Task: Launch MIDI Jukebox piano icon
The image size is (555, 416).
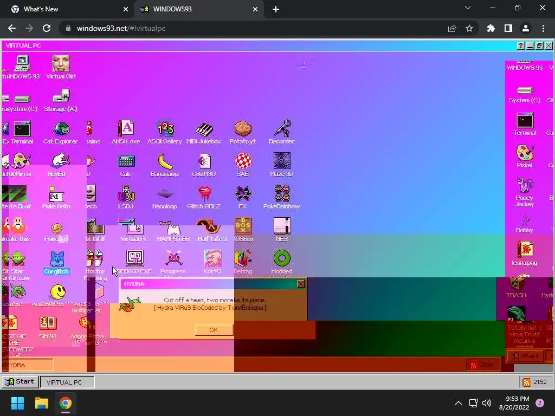Action: tap(204, 133)
